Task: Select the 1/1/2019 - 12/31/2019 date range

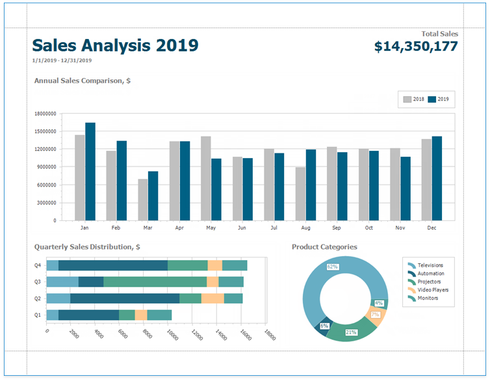Action: 62,60
